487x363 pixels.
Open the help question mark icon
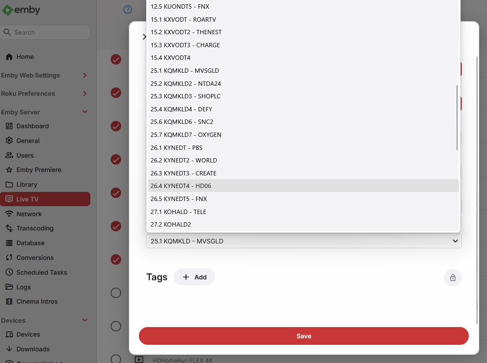[128, 10]
